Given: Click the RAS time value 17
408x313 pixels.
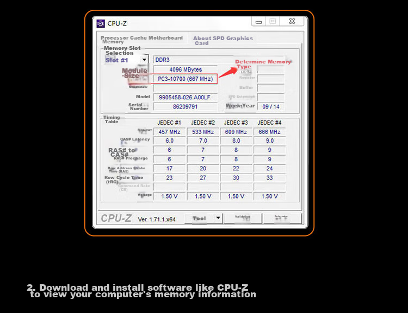Looking at the screenshot, I should point(169,169).
